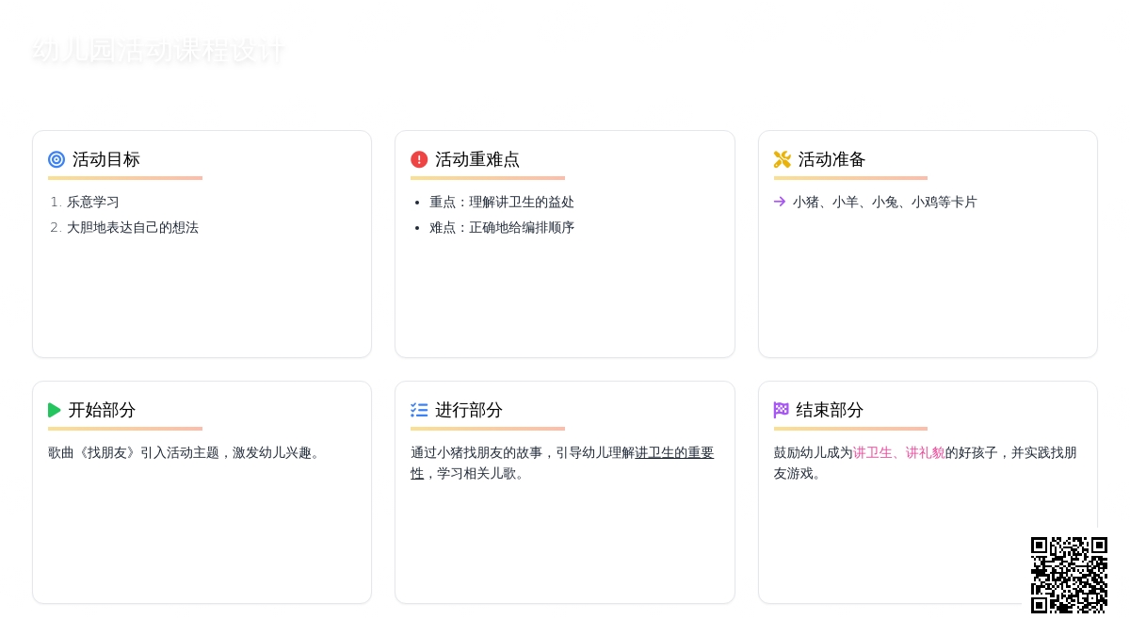
Task: Click the text 通过小猪找朋友的故事
Action: pyautogui.click(x=476, y=452)
